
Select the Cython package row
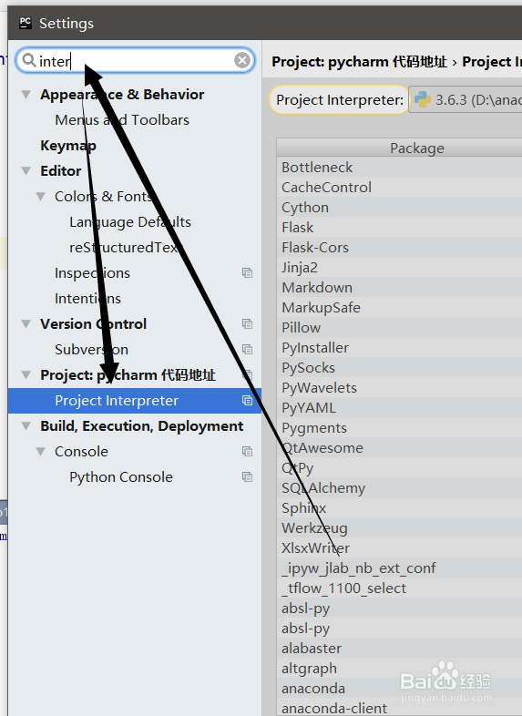point(399,208)
